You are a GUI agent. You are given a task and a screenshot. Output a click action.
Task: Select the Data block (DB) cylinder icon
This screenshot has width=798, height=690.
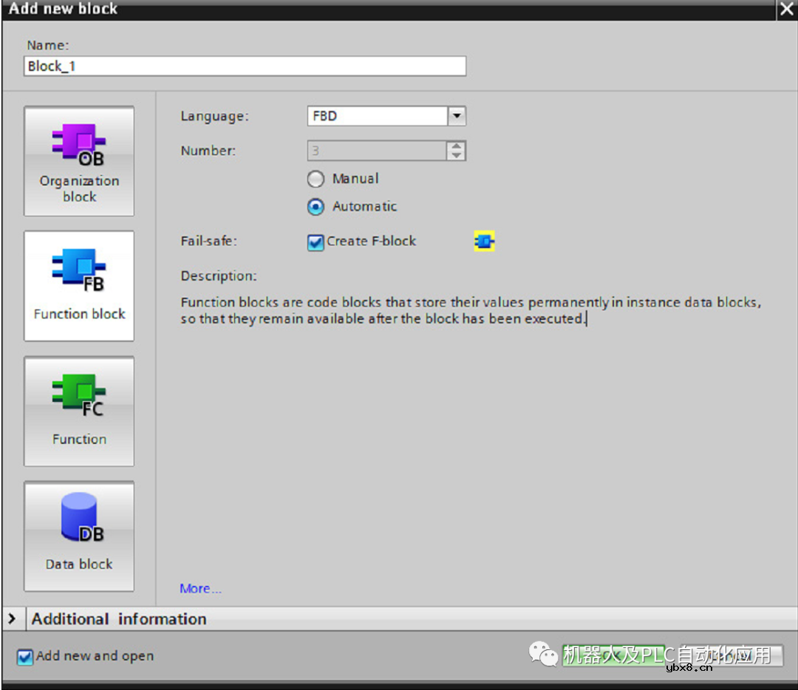[78, 520]
